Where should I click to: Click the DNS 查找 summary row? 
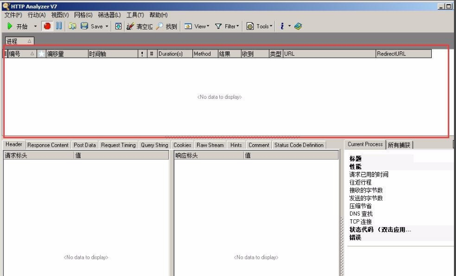coord(401,214)
